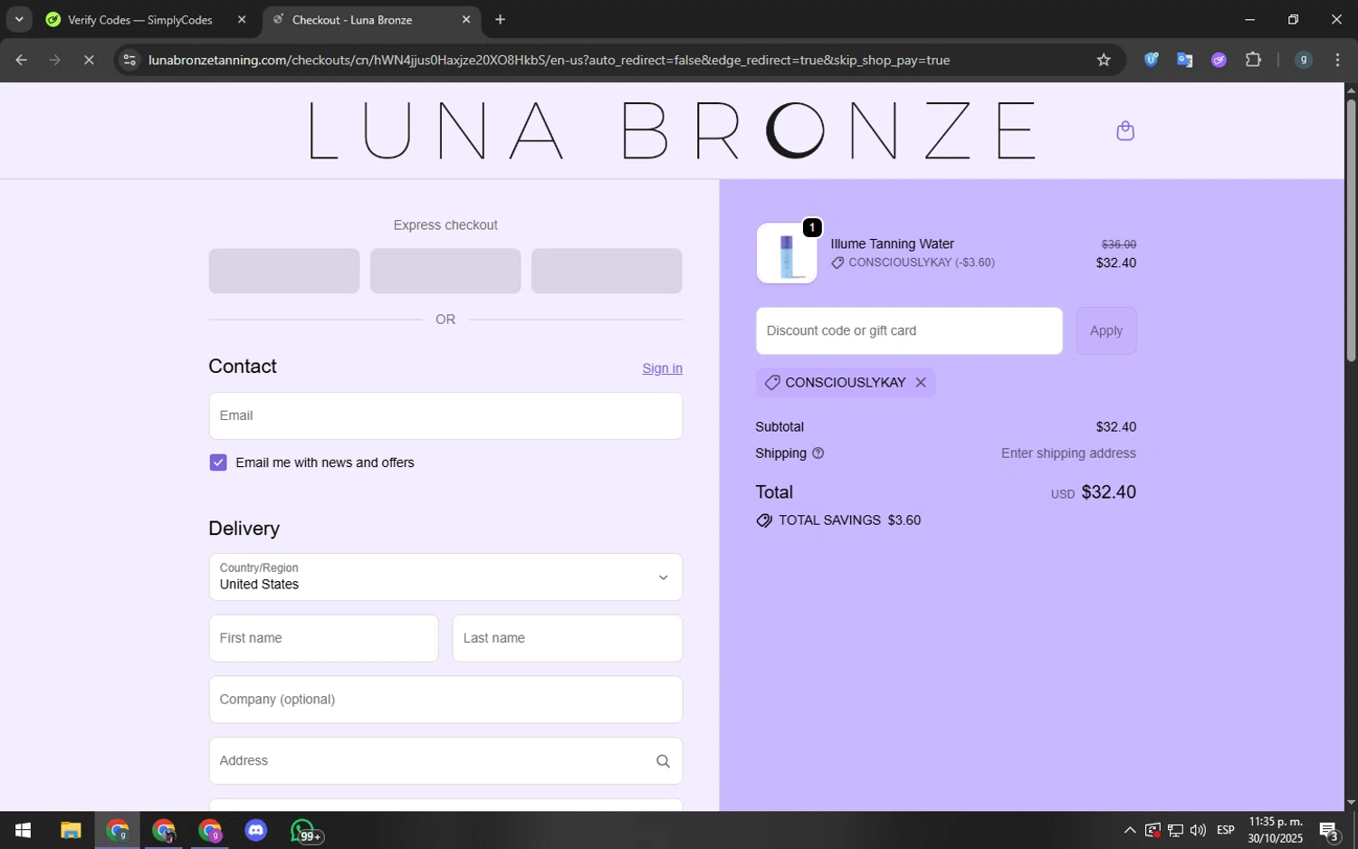This screenshot has height=849, width=1358.
Task: Click the third express checkout button
Action: [x=607, y=271]
